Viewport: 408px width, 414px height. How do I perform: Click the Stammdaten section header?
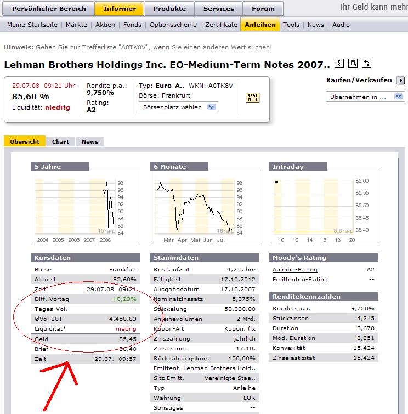(x=205, y=258)
